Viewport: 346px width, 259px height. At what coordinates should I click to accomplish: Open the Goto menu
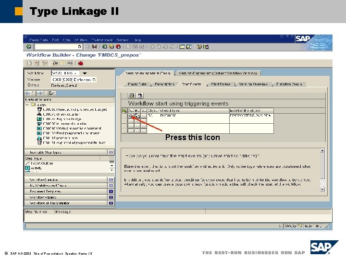tap(66, 40)
